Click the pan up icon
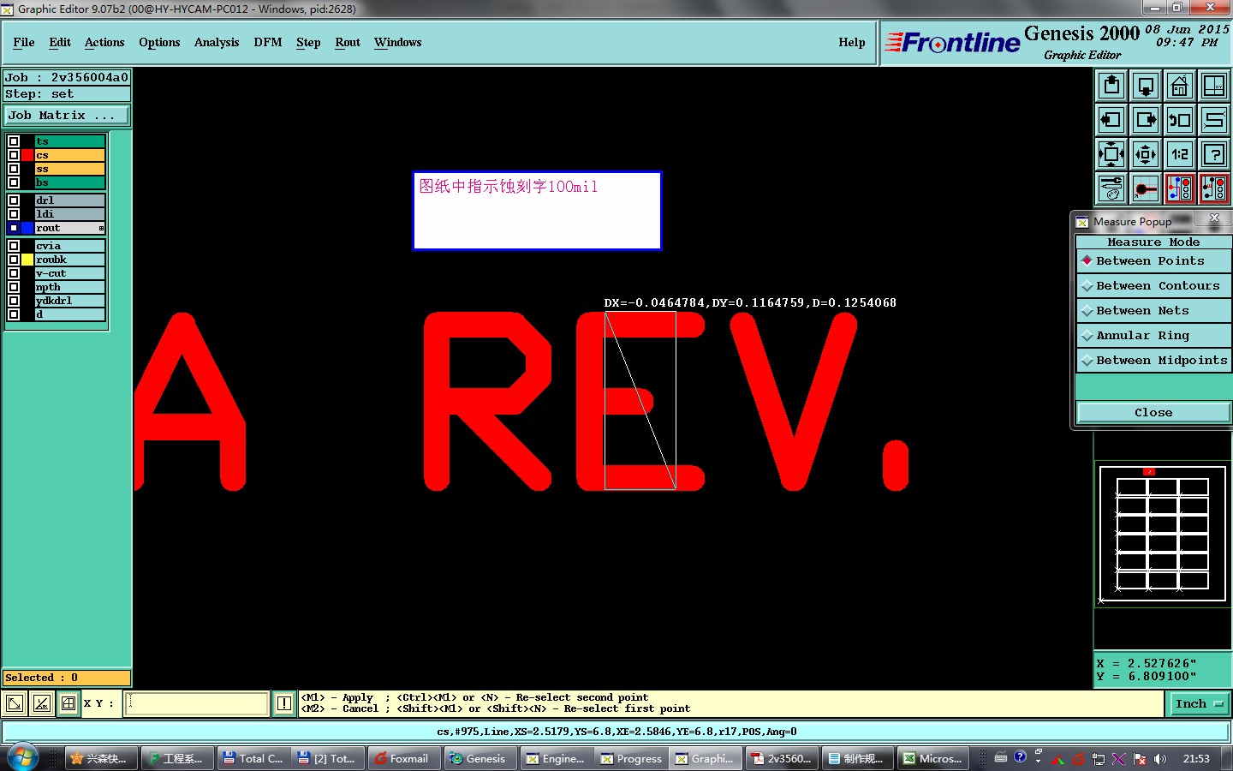The height and width of the screenshot is (771, 1233). pos(1111,86)
